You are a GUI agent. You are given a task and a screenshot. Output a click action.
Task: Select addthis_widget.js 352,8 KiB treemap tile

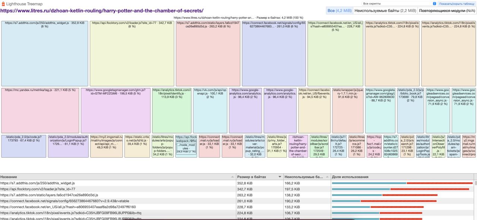coord(45,54)
